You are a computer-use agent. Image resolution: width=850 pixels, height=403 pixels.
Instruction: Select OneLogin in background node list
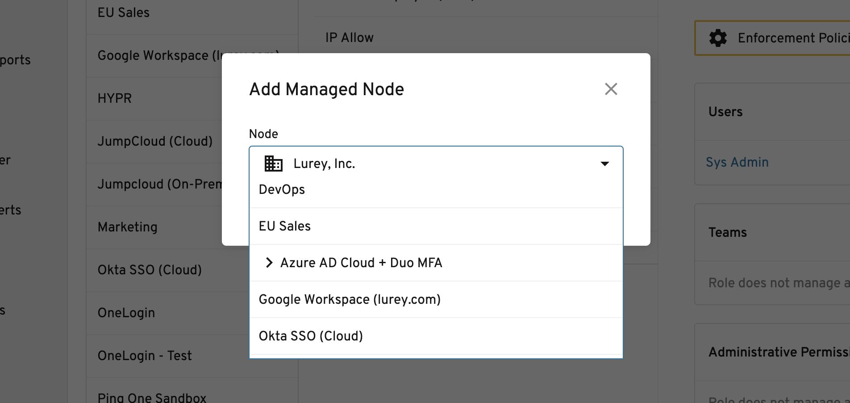pyautogui.click(x=167, y=313)
